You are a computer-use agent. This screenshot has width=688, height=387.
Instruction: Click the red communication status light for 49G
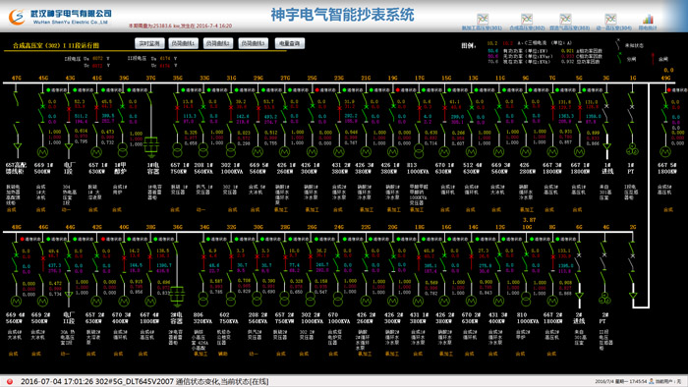point(668,89)
